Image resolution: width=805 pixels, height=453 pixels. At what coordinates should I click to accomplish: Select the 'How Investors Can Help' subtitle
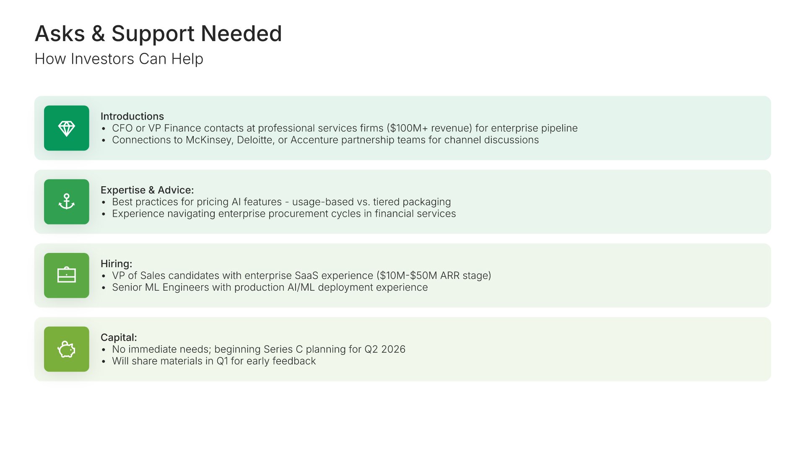pos(119,59)
